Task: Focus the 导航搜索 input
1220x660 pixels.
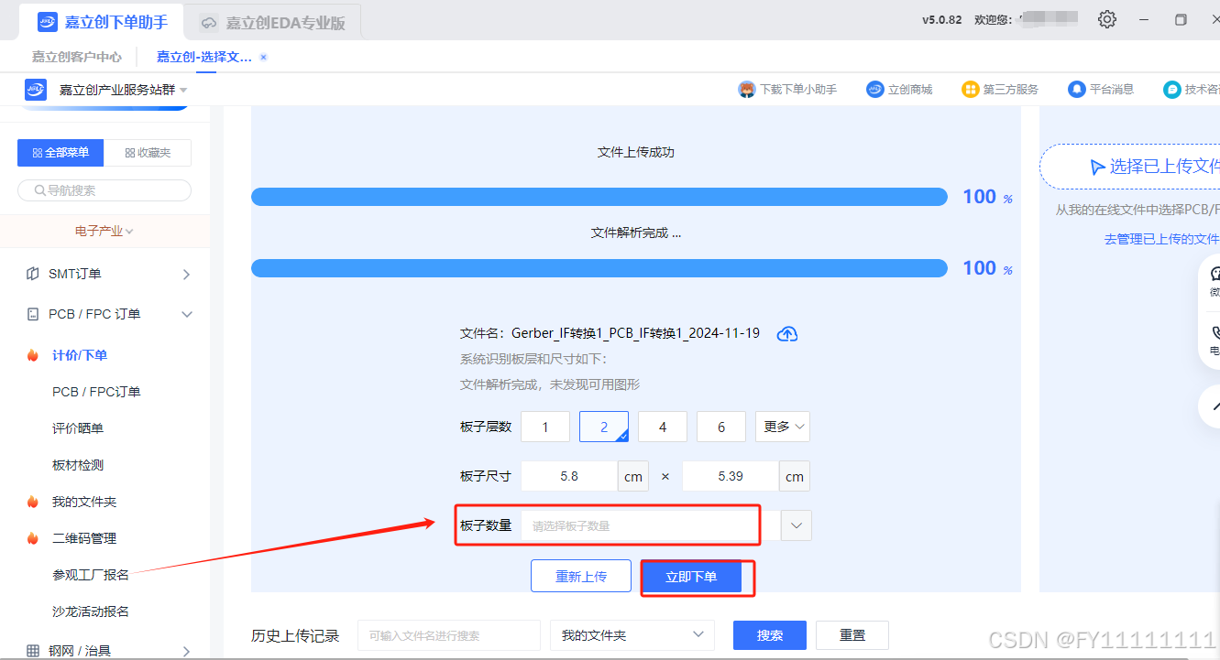Action: [x=104, y=190]
